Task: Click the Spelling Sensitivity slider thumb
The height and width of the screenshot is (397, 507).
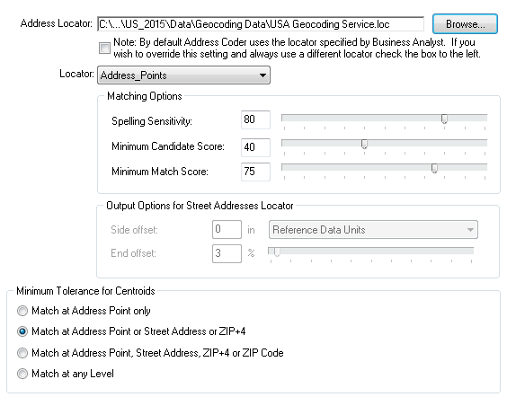Action: coord(444,119)
